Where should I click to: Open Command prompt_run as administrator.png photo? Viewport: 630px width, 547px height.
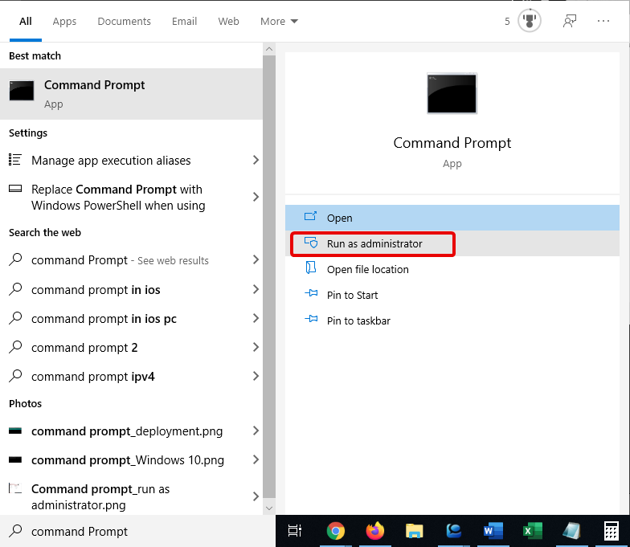pyautogui.click(x=132, y=496)
